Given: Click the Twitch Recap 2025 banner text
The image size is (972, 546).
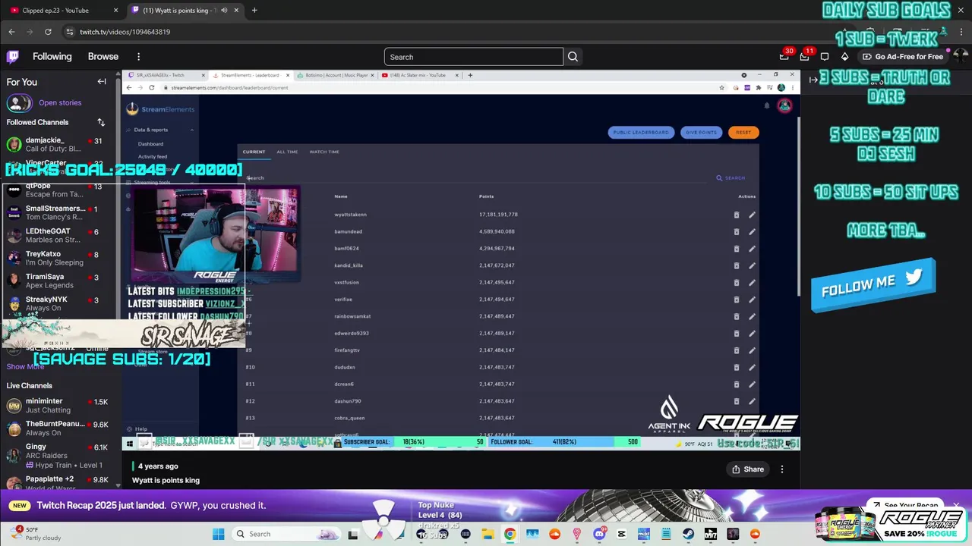Looking at the screenshot, I should 151,506.
